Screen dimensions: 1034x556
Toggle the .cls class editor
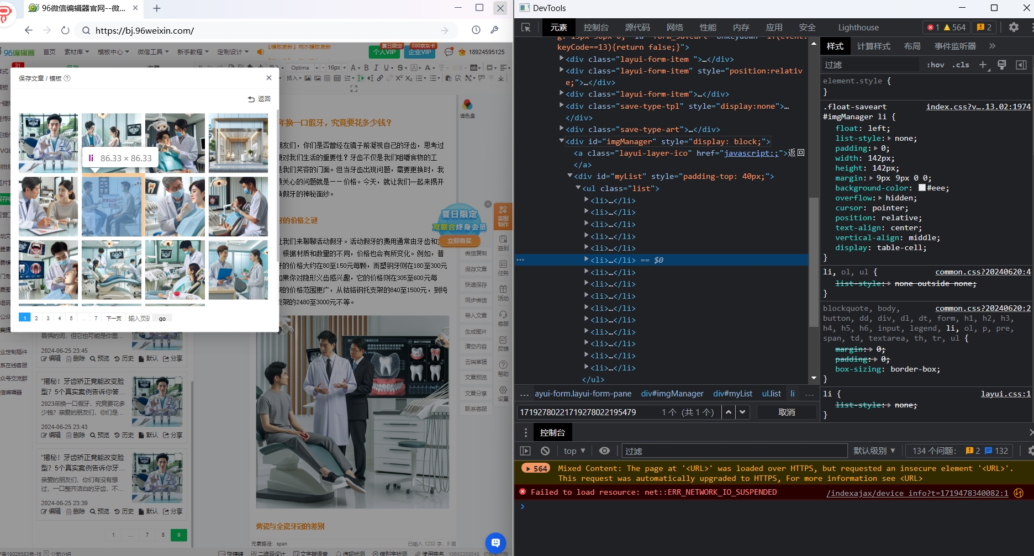[x=961, y=65]
